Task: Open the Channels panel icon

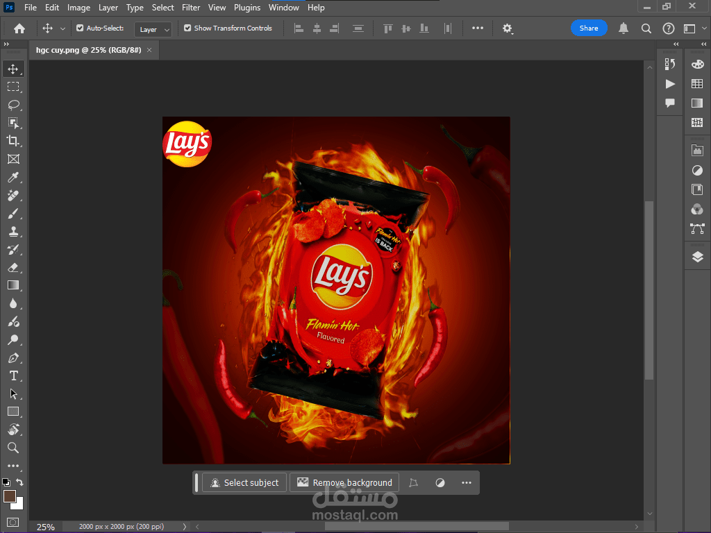Action: 697,209
